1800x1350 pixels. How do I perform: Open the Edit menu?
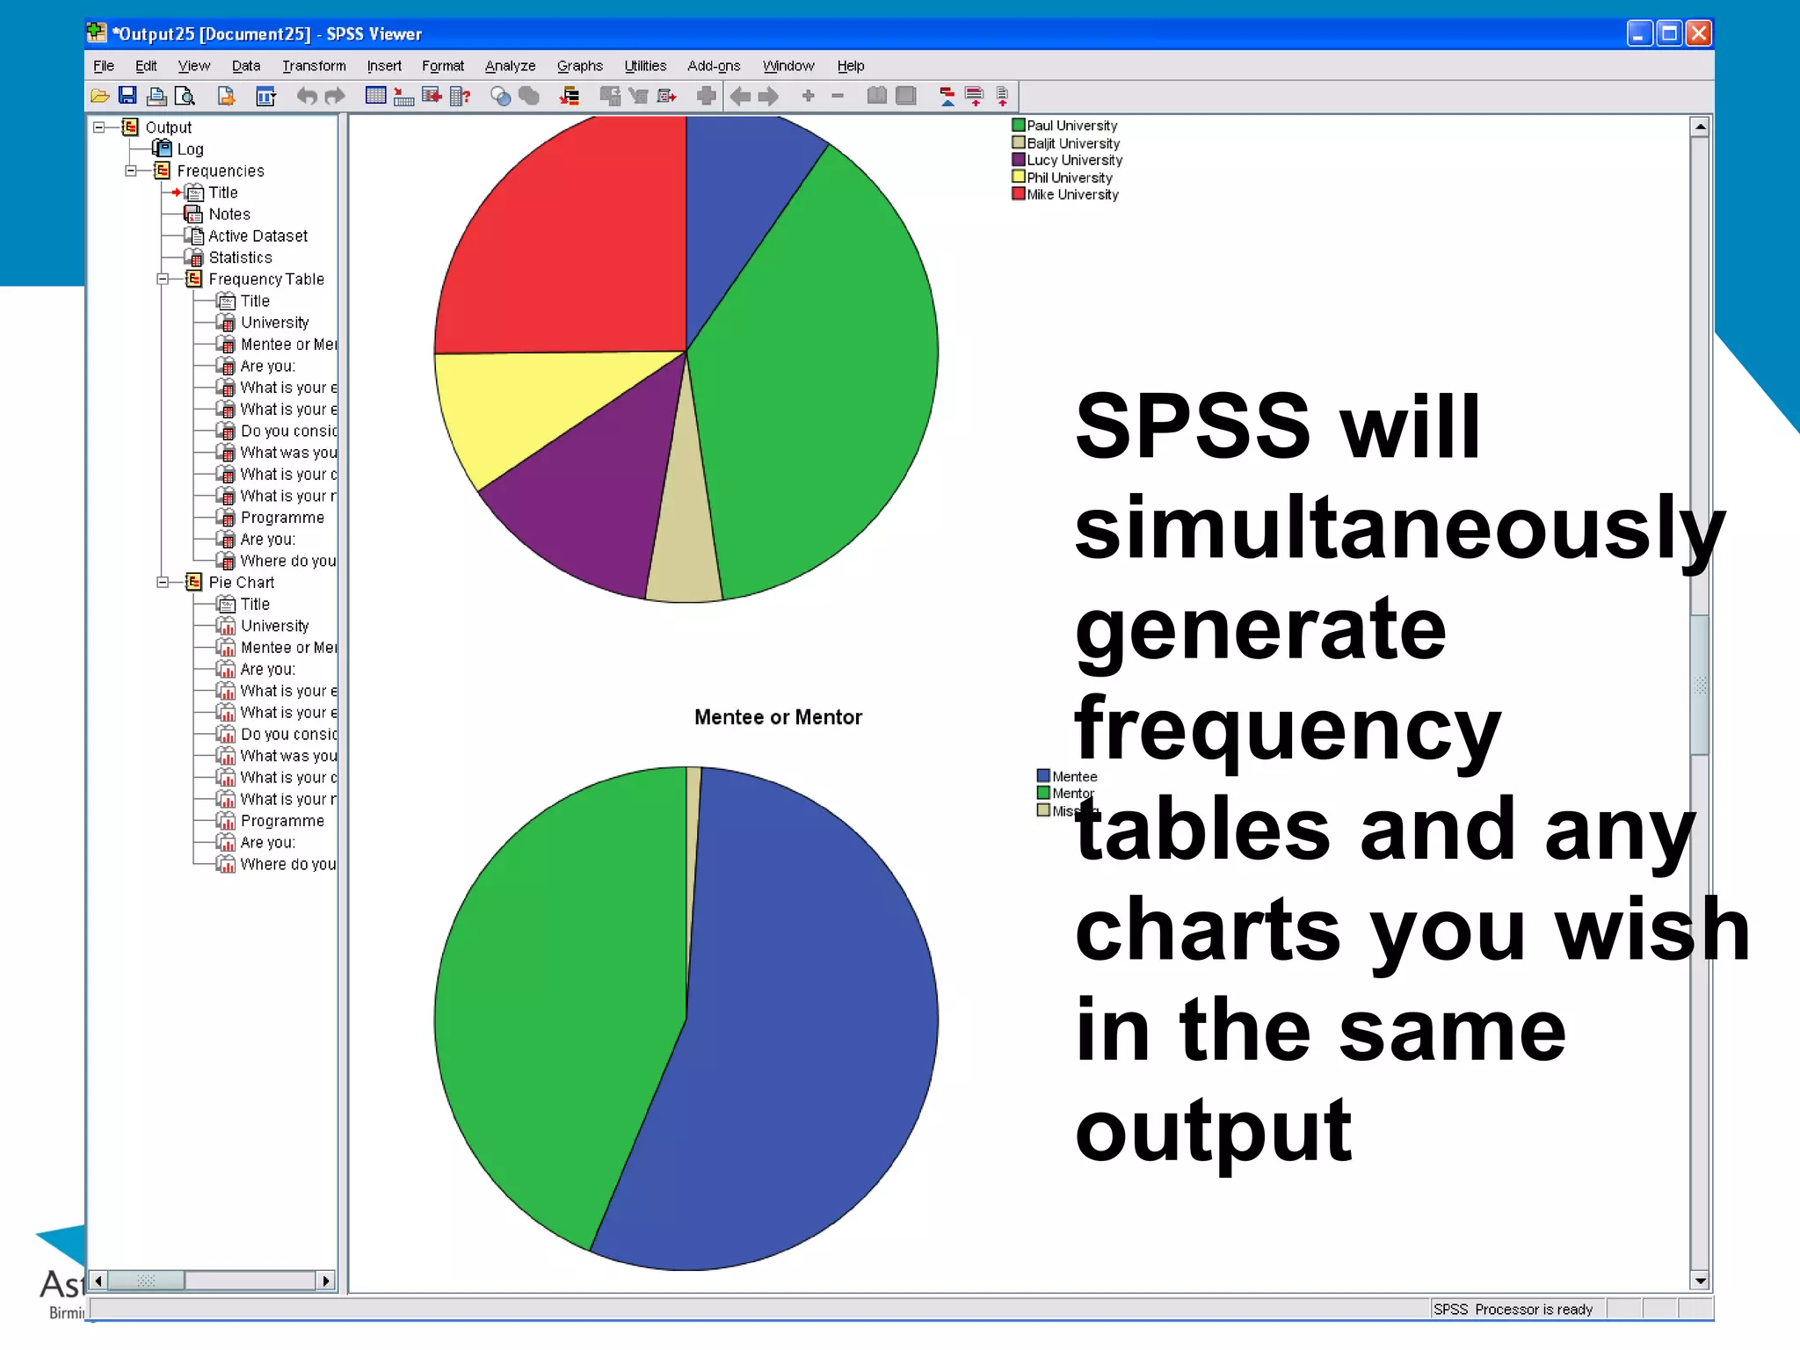click(x=146, y=66)
